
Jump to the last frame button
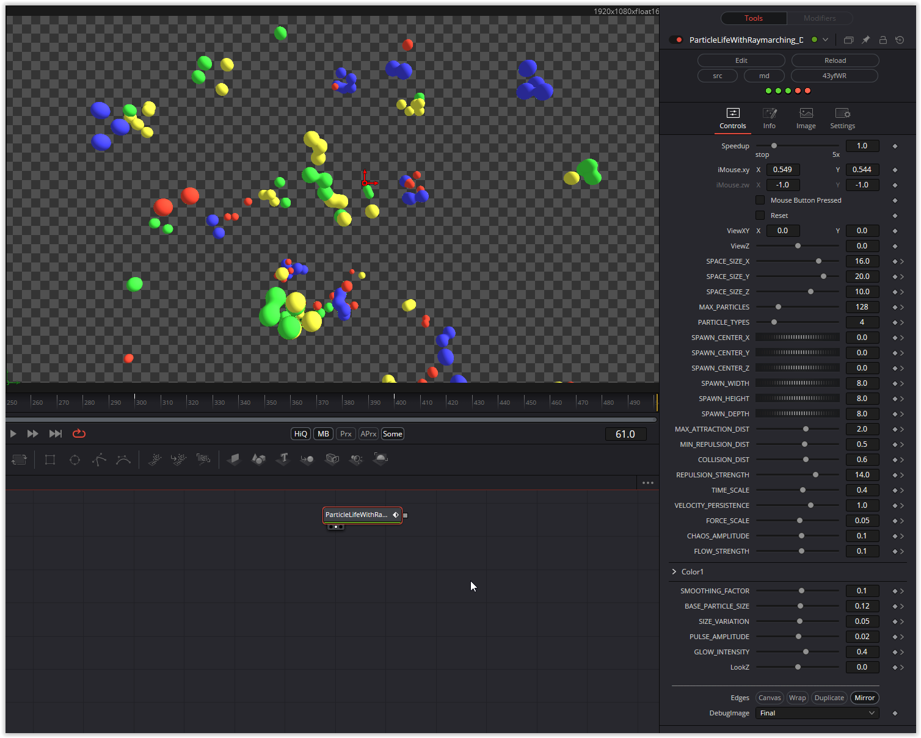point(56,433)
